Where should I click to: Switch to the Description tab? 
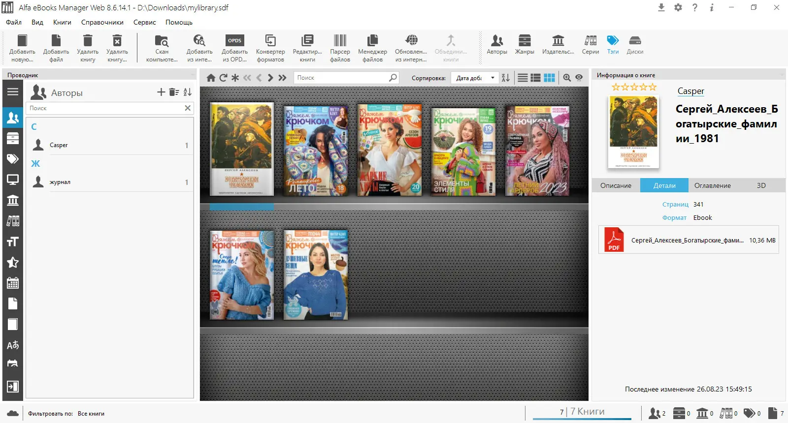616,185
